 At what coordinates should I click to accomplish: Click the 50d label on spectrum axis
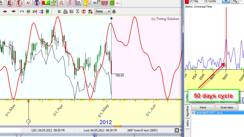[x=225, y=77]
